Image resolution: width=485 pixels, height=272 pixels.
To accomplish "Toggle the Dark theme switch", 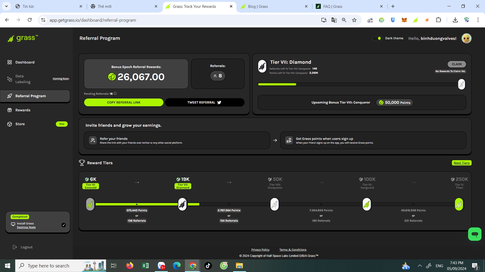I will pos(377,38).
